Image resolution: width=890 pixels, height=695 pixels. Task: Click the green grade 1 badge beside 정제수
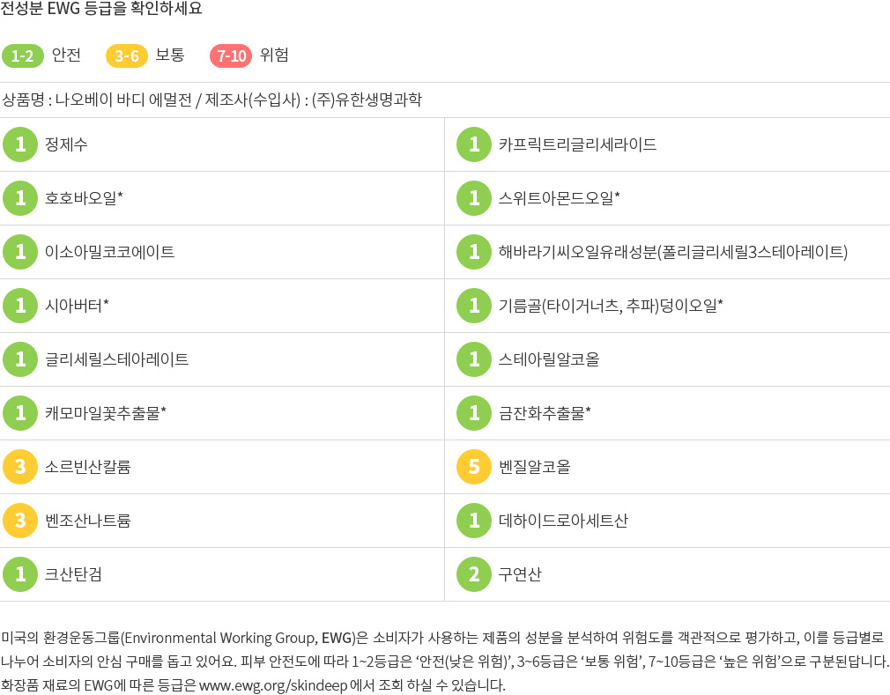[x=20, y=144]
